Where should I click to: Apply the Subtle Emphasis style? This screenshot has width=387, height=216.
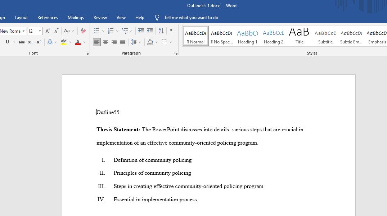coord(351,36)
